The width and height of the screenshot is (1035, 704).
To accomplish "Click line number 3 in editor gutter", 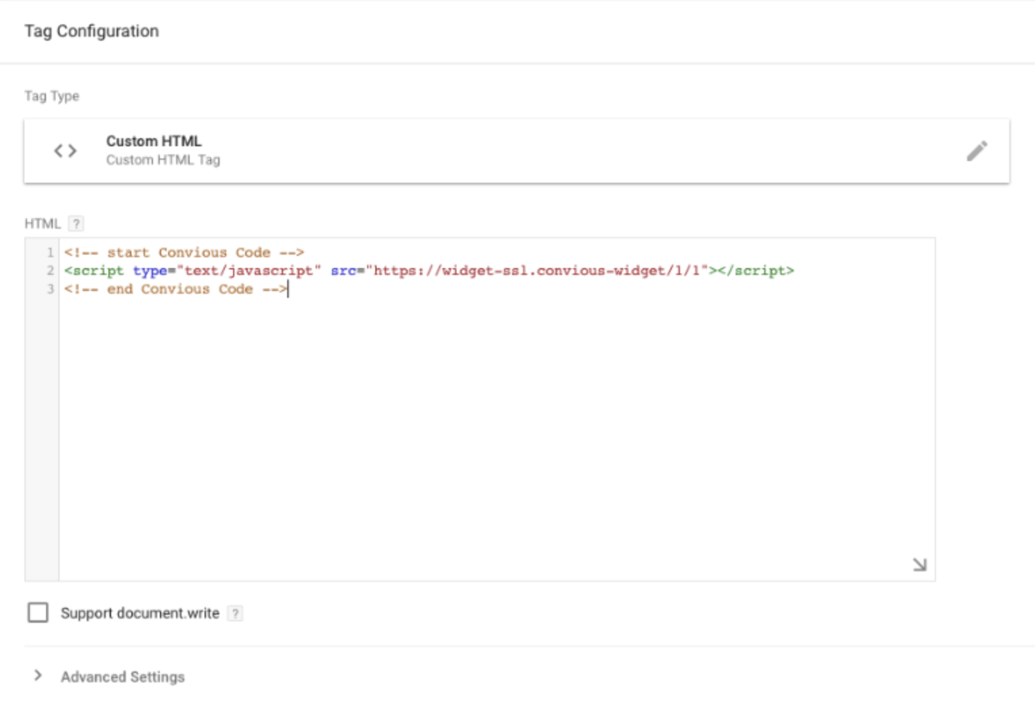I will click(50, 289).
